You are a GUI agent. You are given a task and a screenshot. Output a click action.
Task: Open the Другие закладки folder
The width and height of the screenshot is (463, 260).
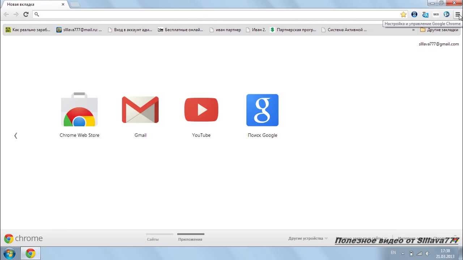(x=439, y=30)
